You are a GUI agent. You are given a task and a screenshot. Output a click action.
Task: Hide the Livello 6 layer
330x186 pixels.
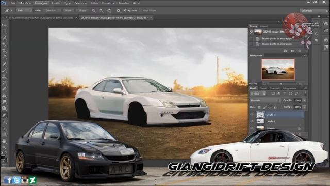[x=252, y=121]
